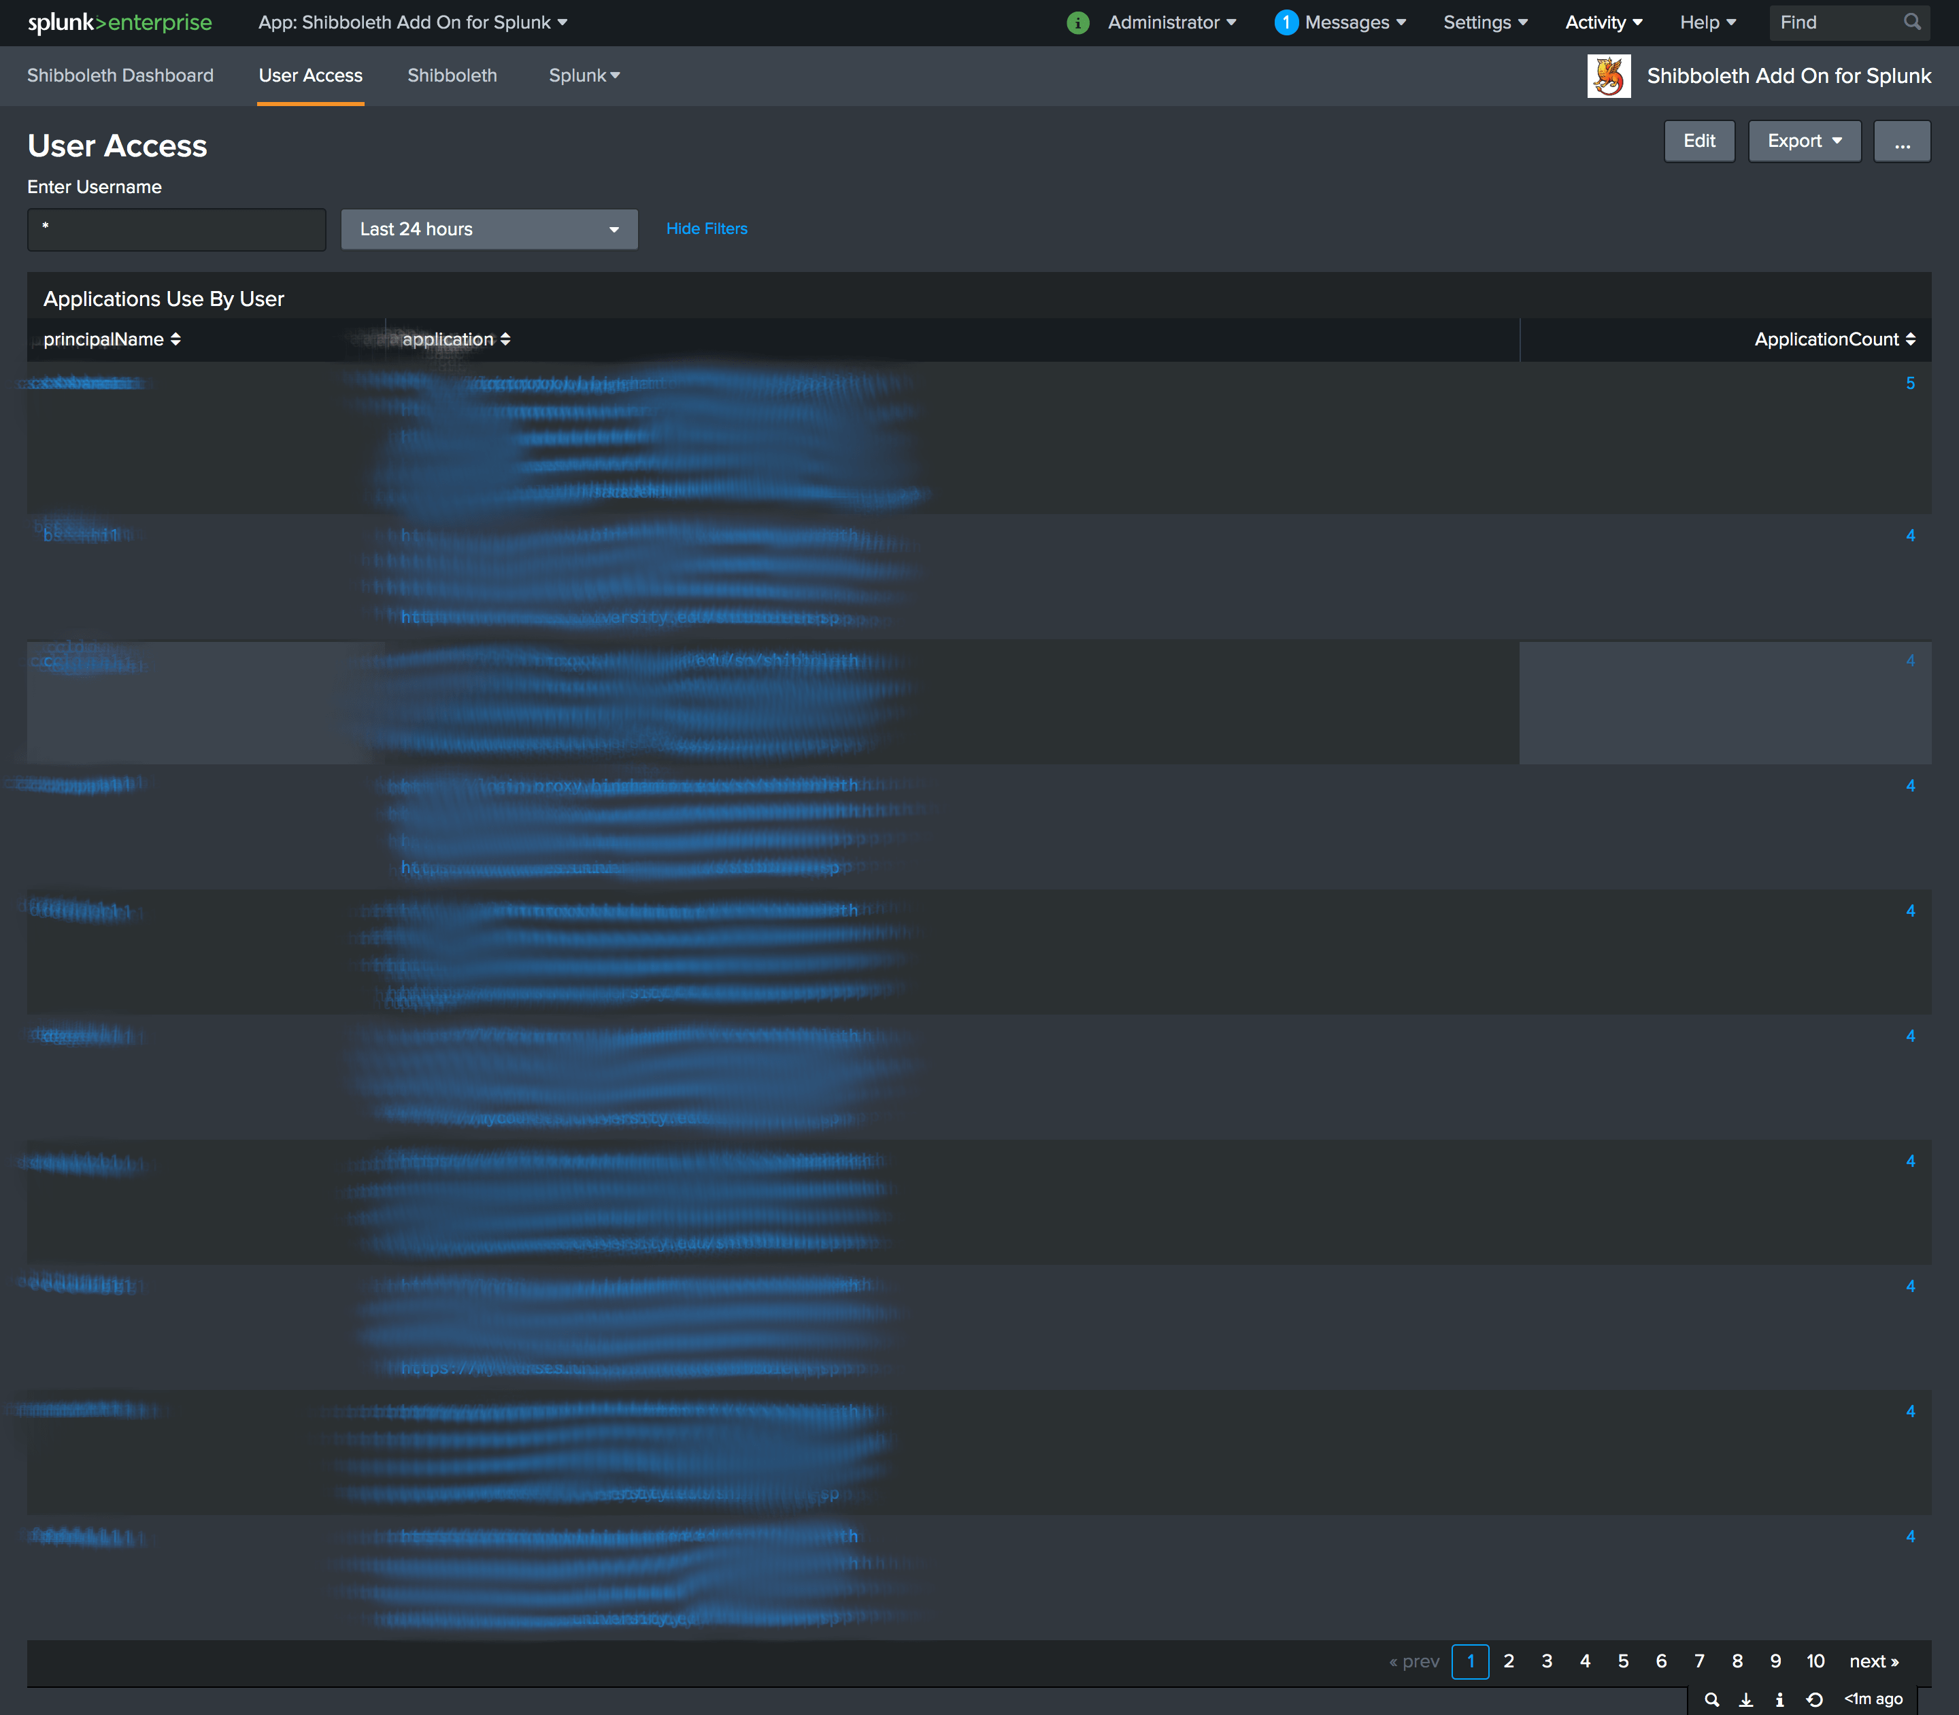The width and height of the screenshot is (1959, 1715).
Task: Expand the Splunk navigation menu
Action: [x=584, y=75]
